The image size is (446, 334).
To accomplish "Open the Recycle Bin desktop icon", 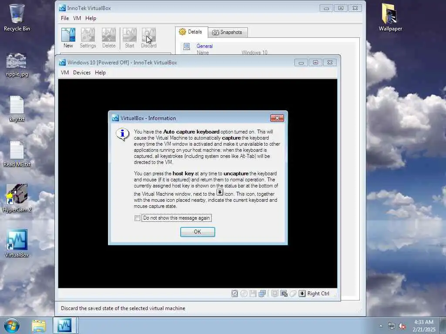I will click(17, 17).
